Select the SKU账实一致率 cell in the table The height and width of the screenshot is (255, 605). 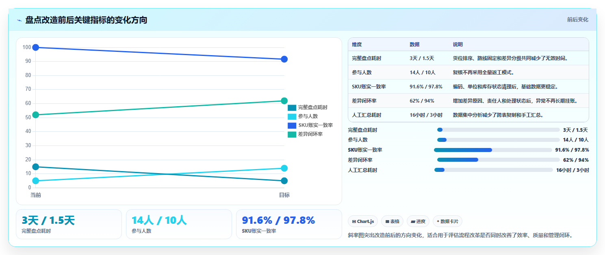point(377,87)
